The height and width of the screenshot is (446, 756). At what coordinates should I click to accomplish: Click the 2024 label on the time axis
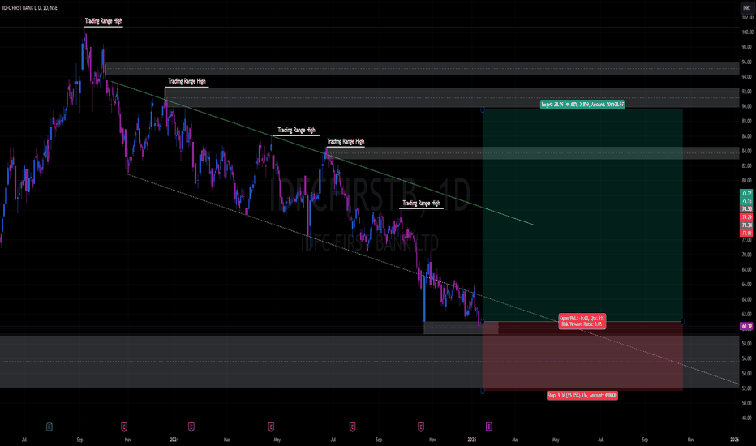174,440
